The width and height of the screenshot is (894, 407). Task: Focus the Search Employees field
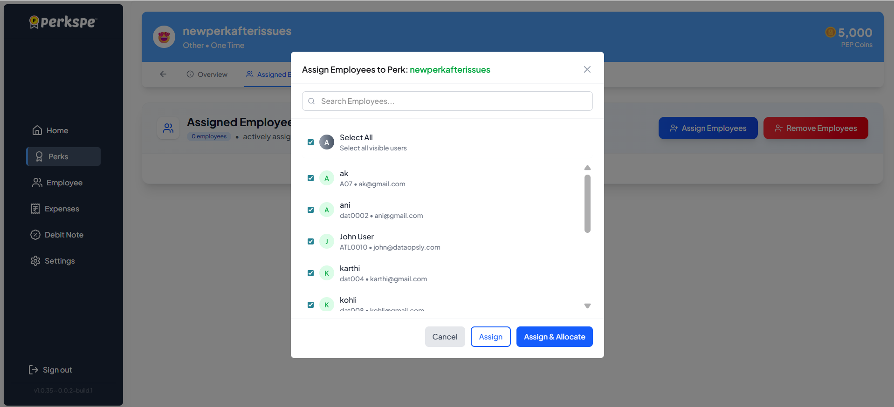pyautogui.click(x=447, y=101)
